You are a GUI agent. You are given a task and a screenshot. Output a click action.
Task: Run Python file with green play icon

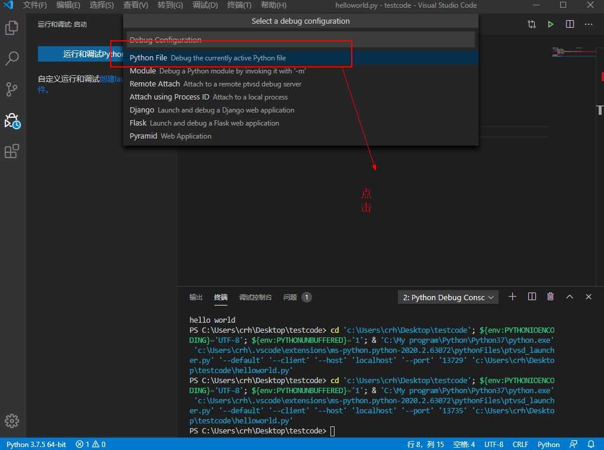pyautogui.click(x=551, y=24)
